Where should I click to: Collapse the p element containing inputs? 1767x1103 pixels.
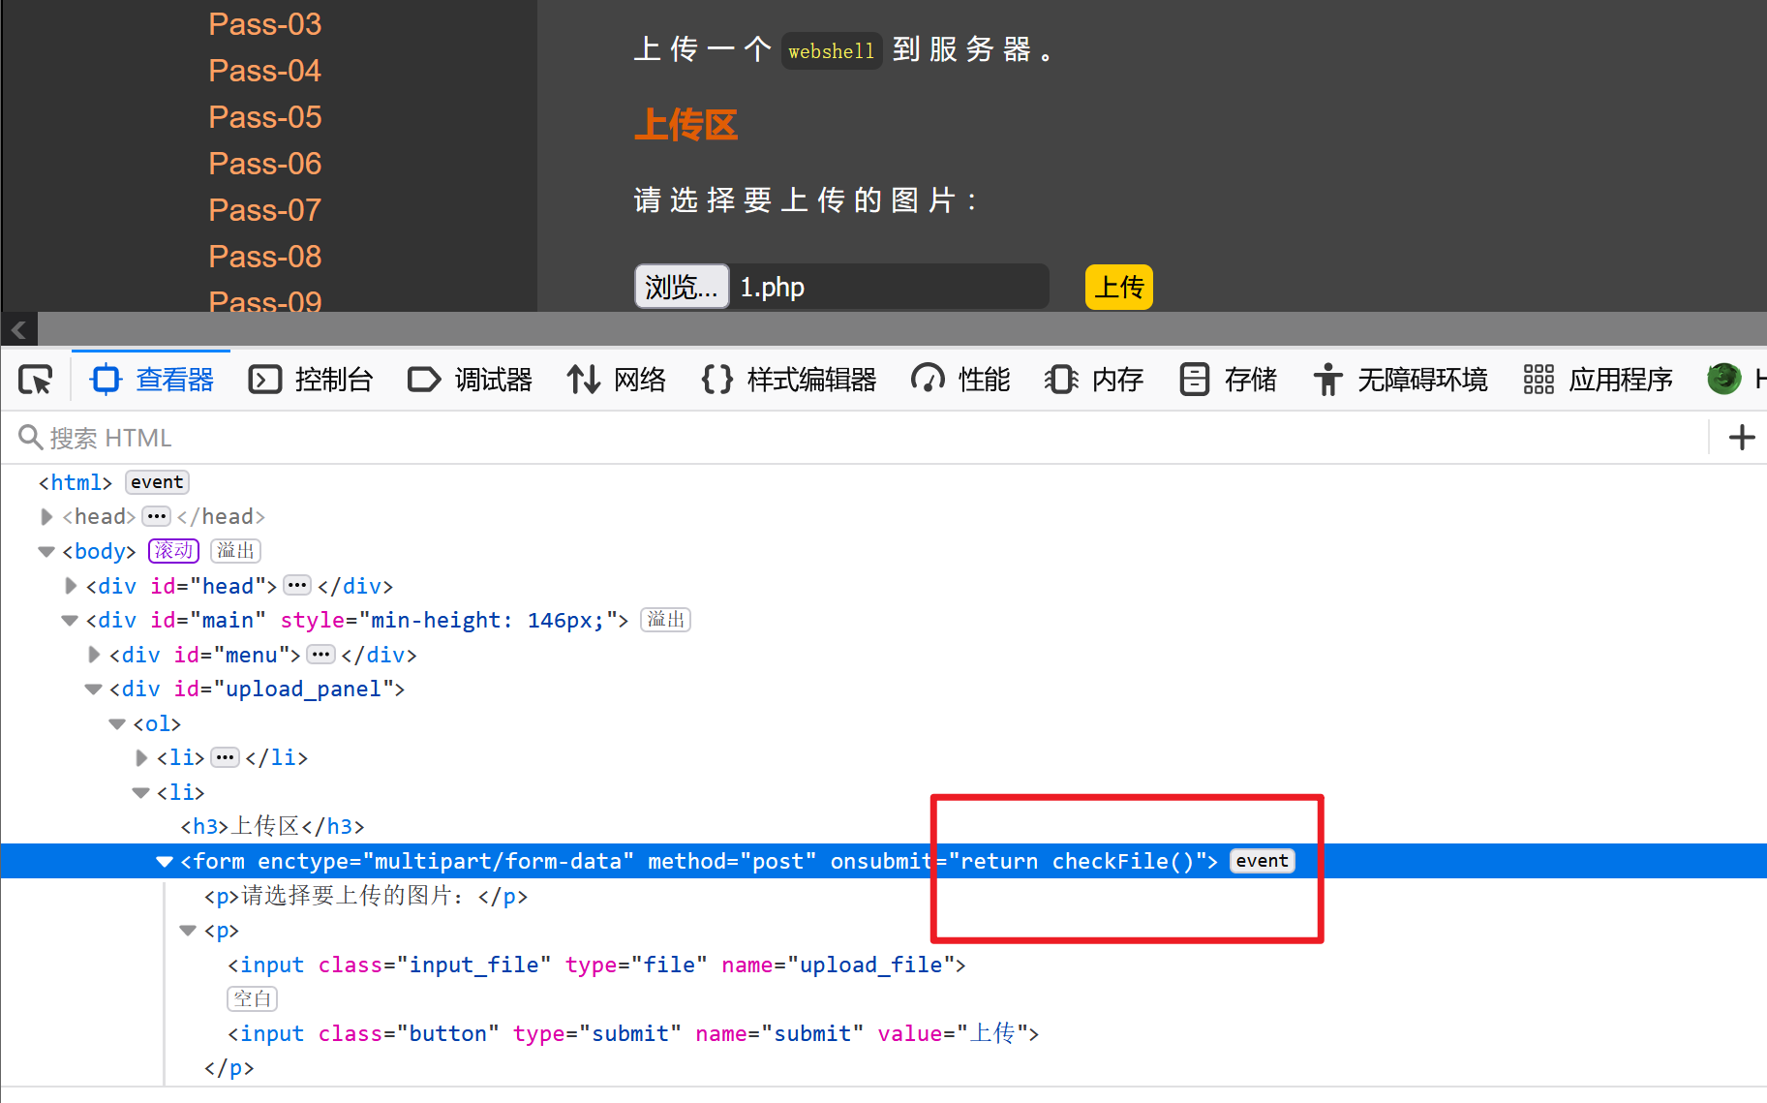coord(188,931)
